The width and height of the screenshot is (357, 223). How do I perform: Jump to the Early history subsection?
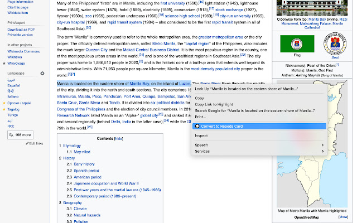(x=84, y=164)
